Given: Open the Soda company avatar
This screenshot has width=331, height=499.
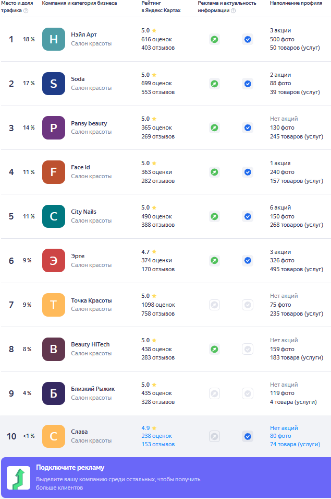Looking at the screenshot, I should (54, 84).
